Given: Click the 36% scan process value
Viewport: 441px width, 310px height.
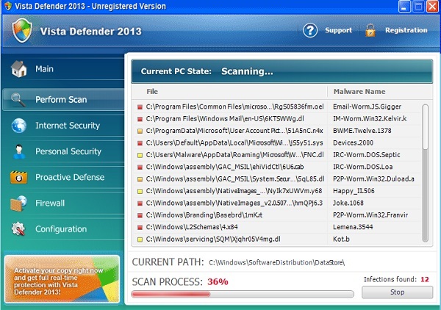Looking at the screenshot, I should click(x=218, y=281).
